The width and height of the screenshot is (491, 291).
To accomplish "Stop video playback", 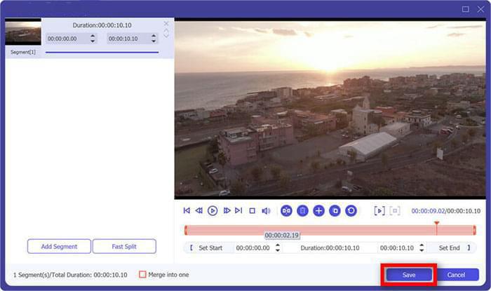I will pyautogui.click(x=252, y=211).
